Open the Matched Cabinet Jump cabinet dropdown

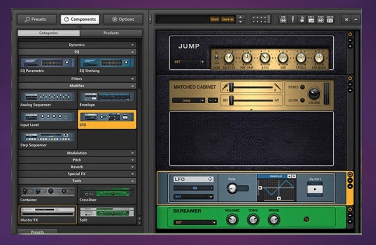(189, 100)
